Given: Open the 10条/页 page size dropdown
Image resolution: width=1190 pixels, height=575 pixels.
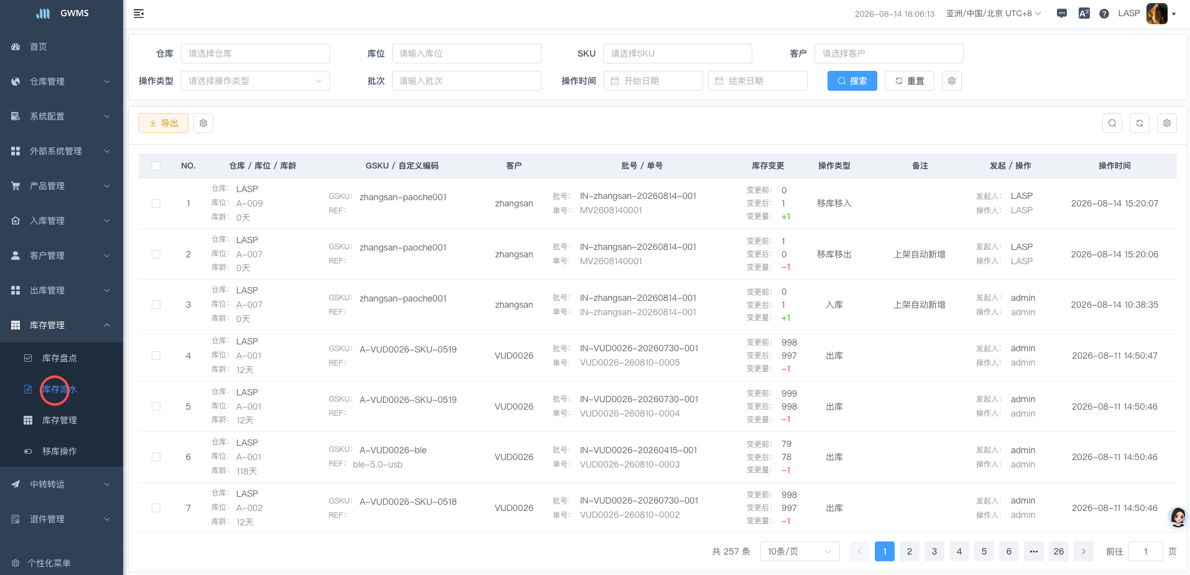Looking at the screenshot, I should (800, 551).
